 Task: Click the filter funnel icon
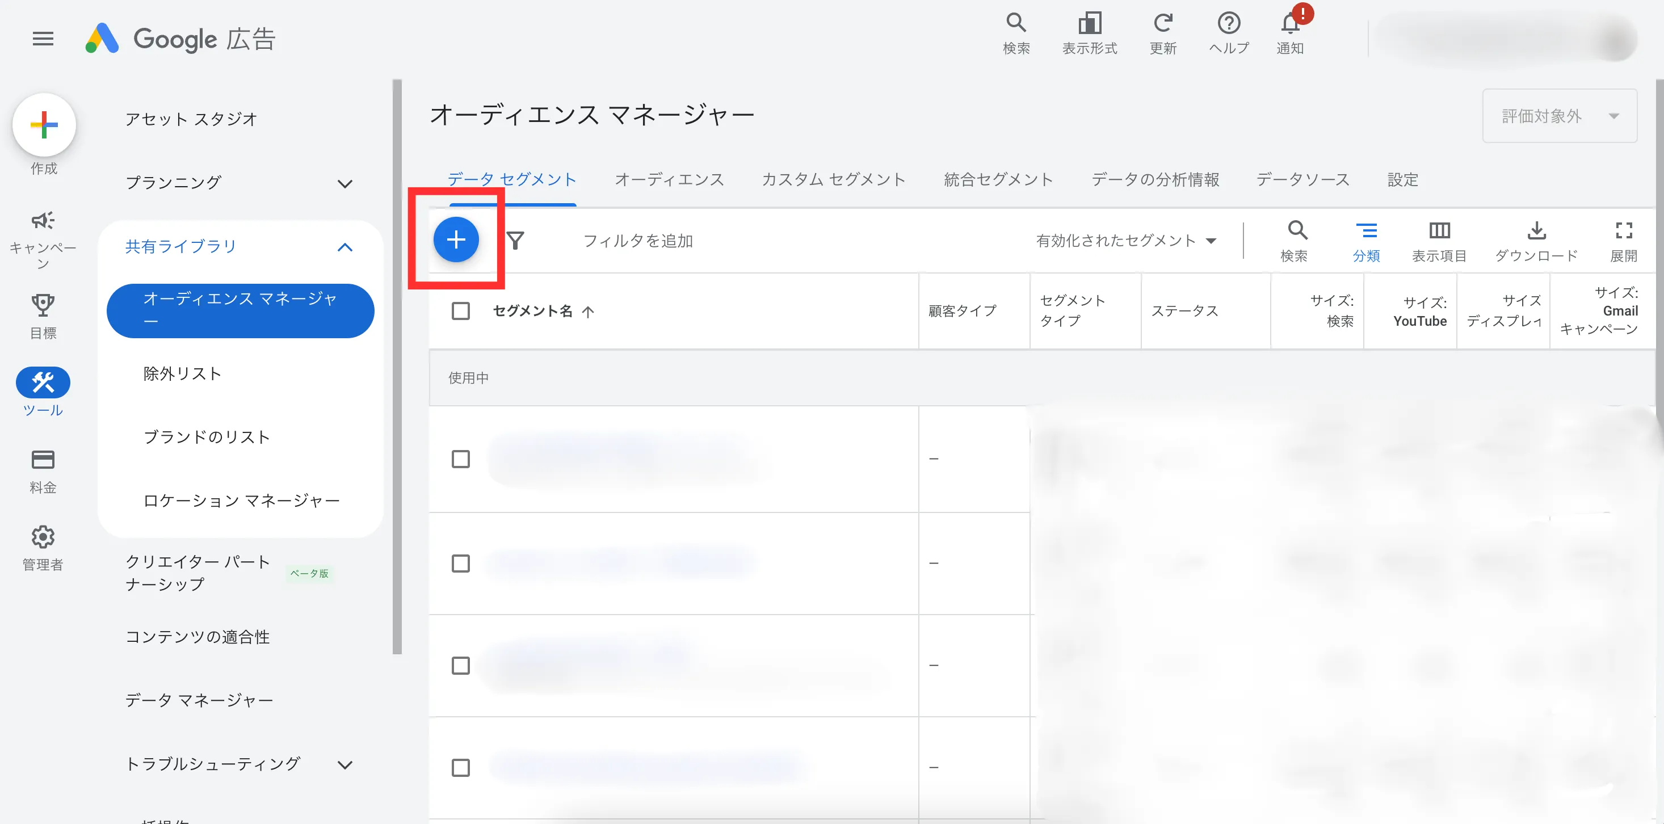515,240
